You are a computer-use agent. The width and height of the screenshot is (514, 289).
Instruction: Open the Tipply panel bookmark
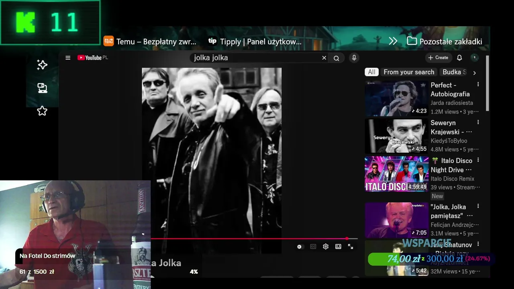coord(255,41)
